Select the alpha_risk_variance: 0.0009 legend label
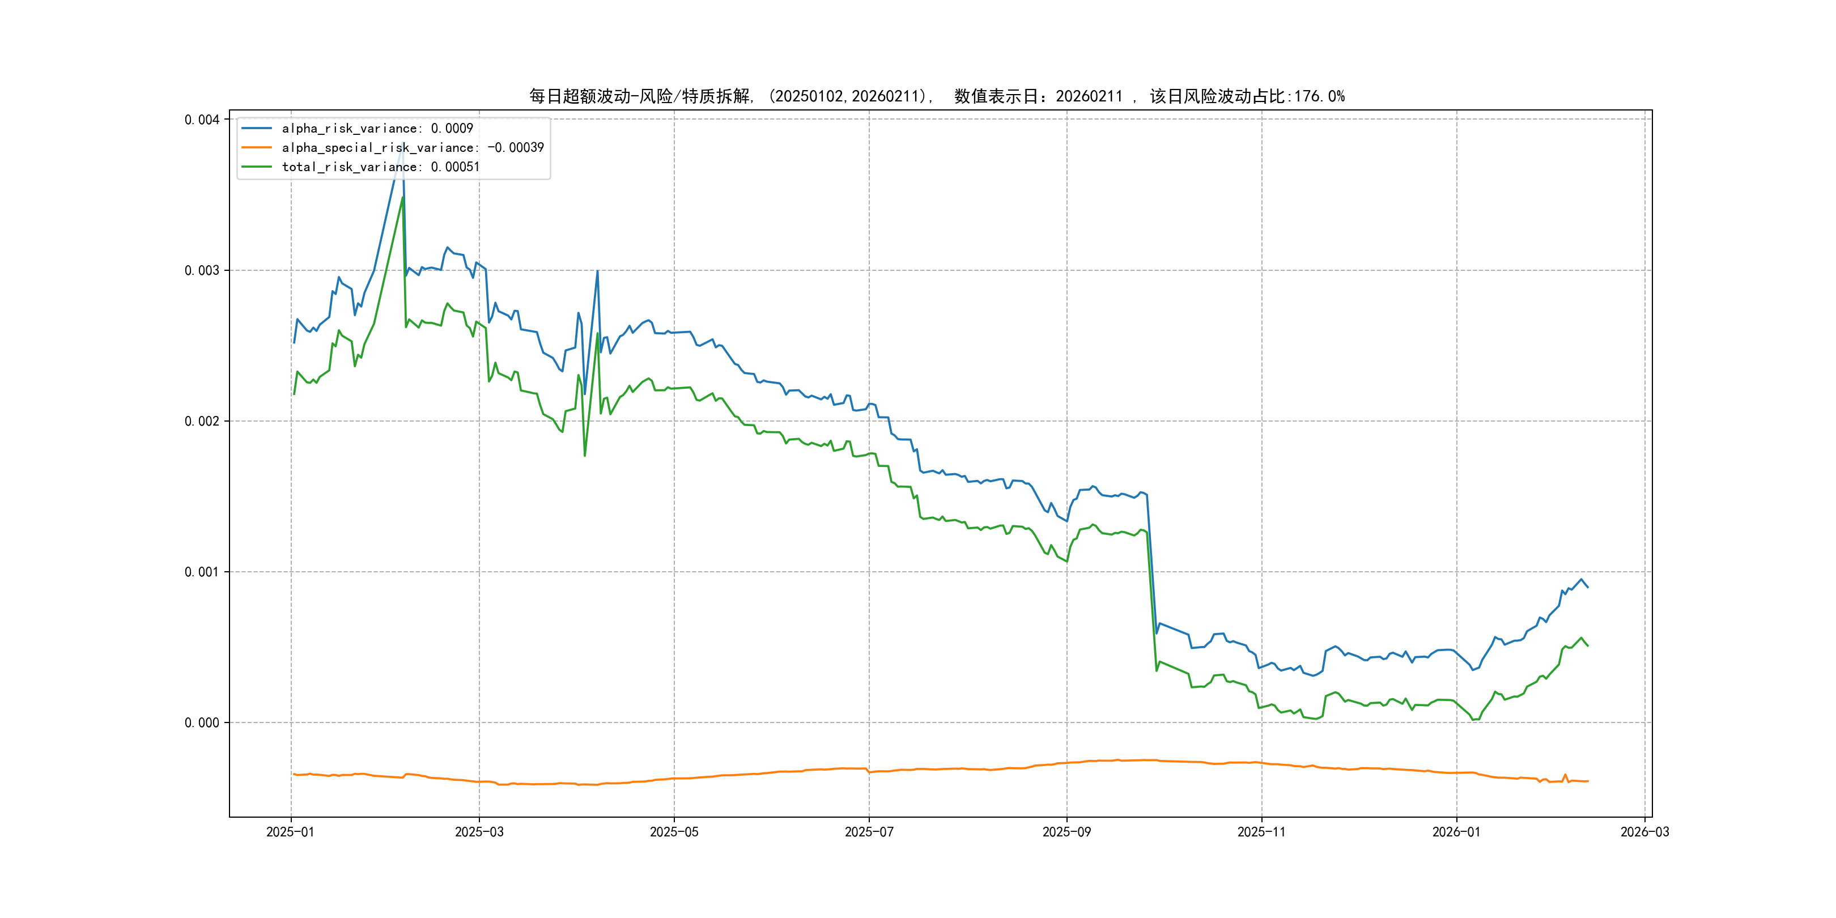The height and width of the screenshot is (918, 1836). pos(377,128)
